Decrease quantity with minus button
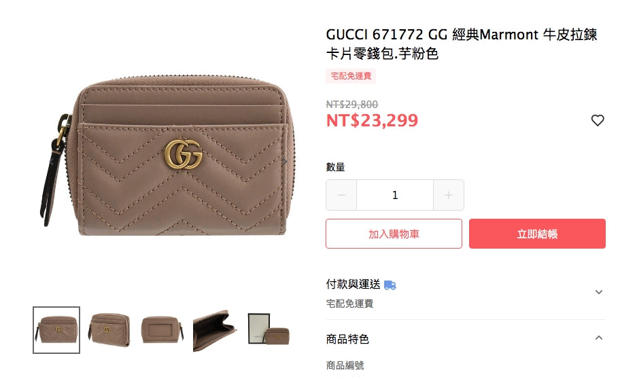This screenshot has height=377, width=620. [341, 195]
